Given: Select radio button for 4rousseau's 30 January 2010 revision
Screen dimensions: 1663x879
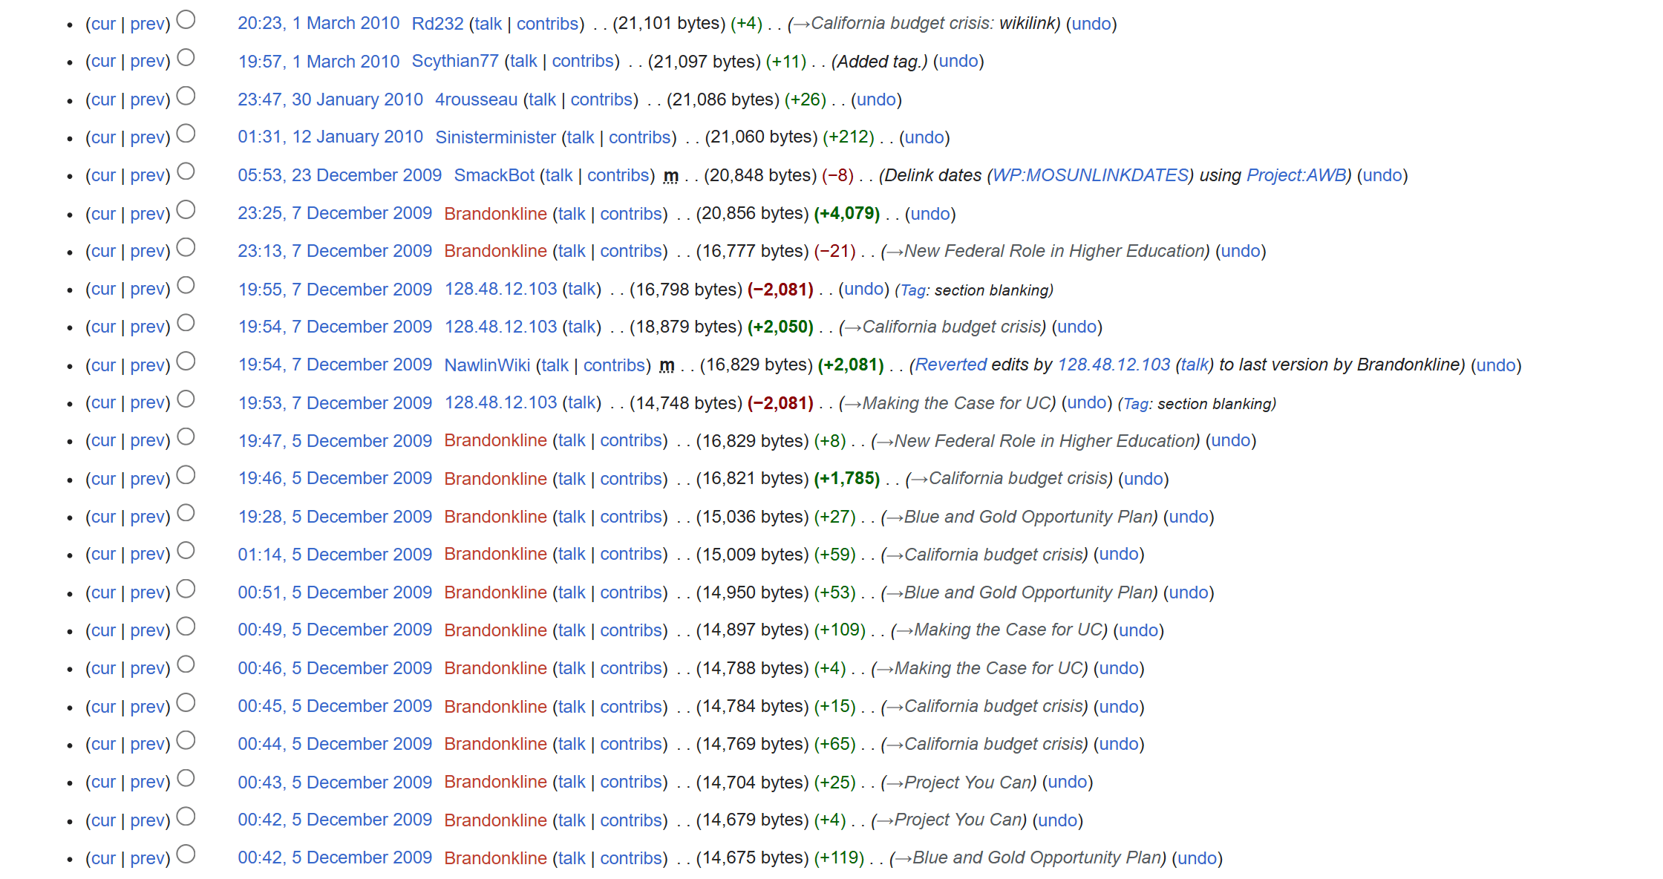Looking at the screenshot, I should tap(186, 96).
